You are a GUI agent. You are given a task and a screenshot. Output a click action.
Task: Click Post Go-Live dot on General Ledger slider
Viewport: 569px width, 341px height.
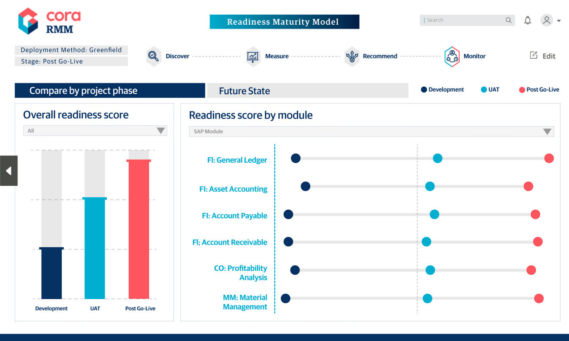(x=549, y=158)
